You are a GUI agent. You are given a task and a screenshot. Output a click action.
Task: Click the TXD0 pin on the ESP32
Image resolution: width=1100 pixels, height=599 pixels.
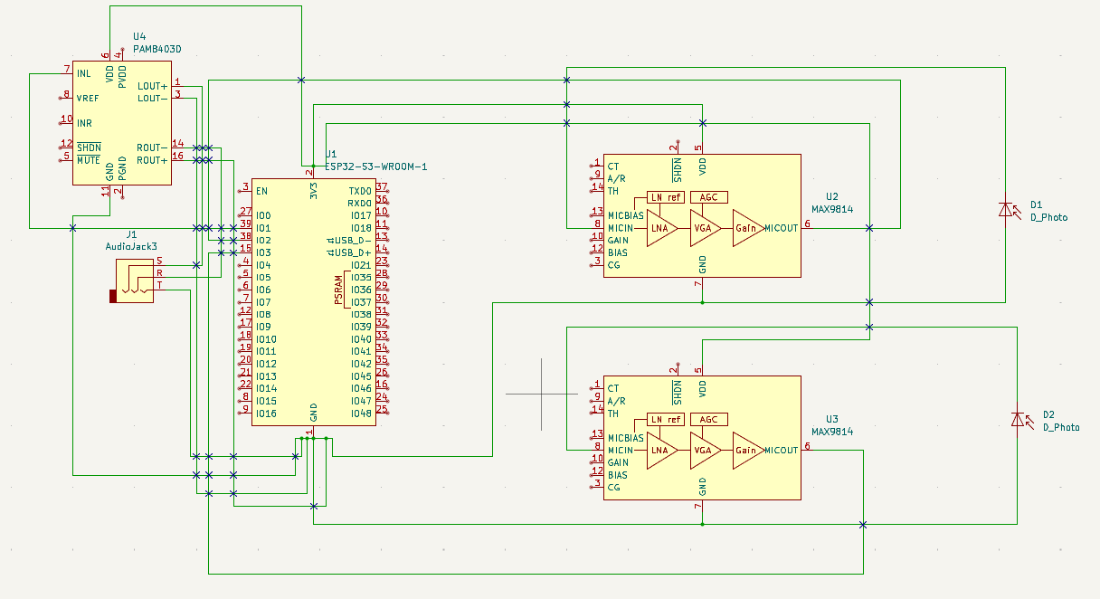coord(359,191)
